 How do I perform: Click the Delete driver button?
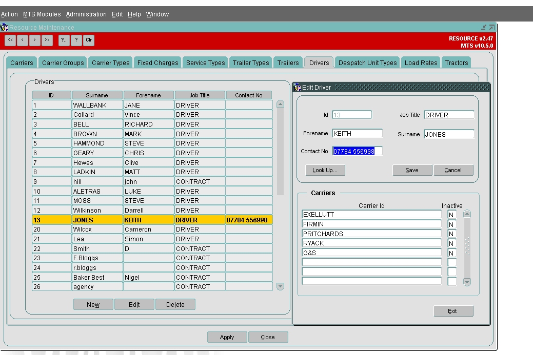point(175,304)
